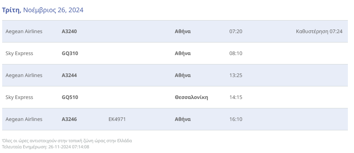Click the EK4971 codeshare flight number

point(117,119)
